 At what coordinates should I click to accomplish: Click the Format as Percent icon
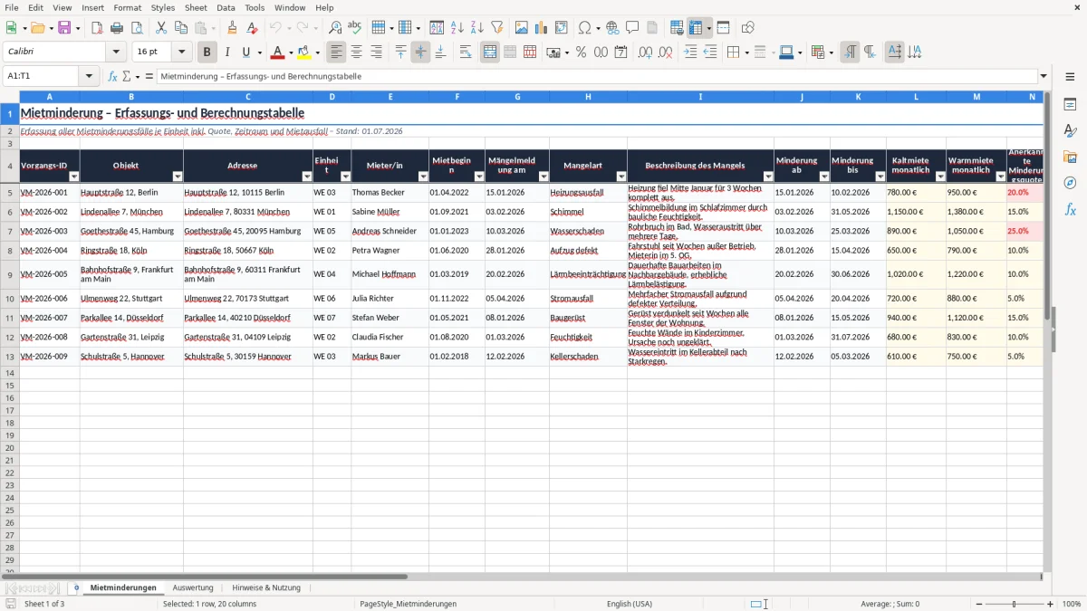[581, 53]
